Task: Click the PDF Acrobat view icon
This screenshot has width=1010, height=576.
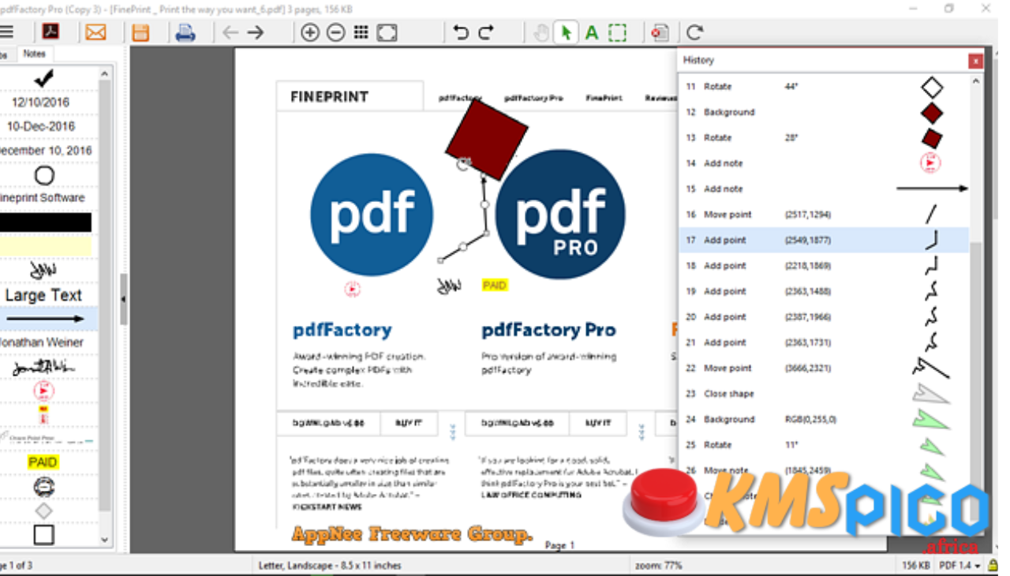Action: click(50, 32)
